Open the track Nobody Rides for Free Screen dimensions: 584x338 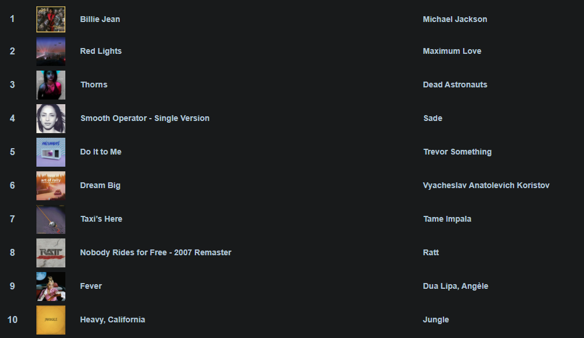(156, 253)
